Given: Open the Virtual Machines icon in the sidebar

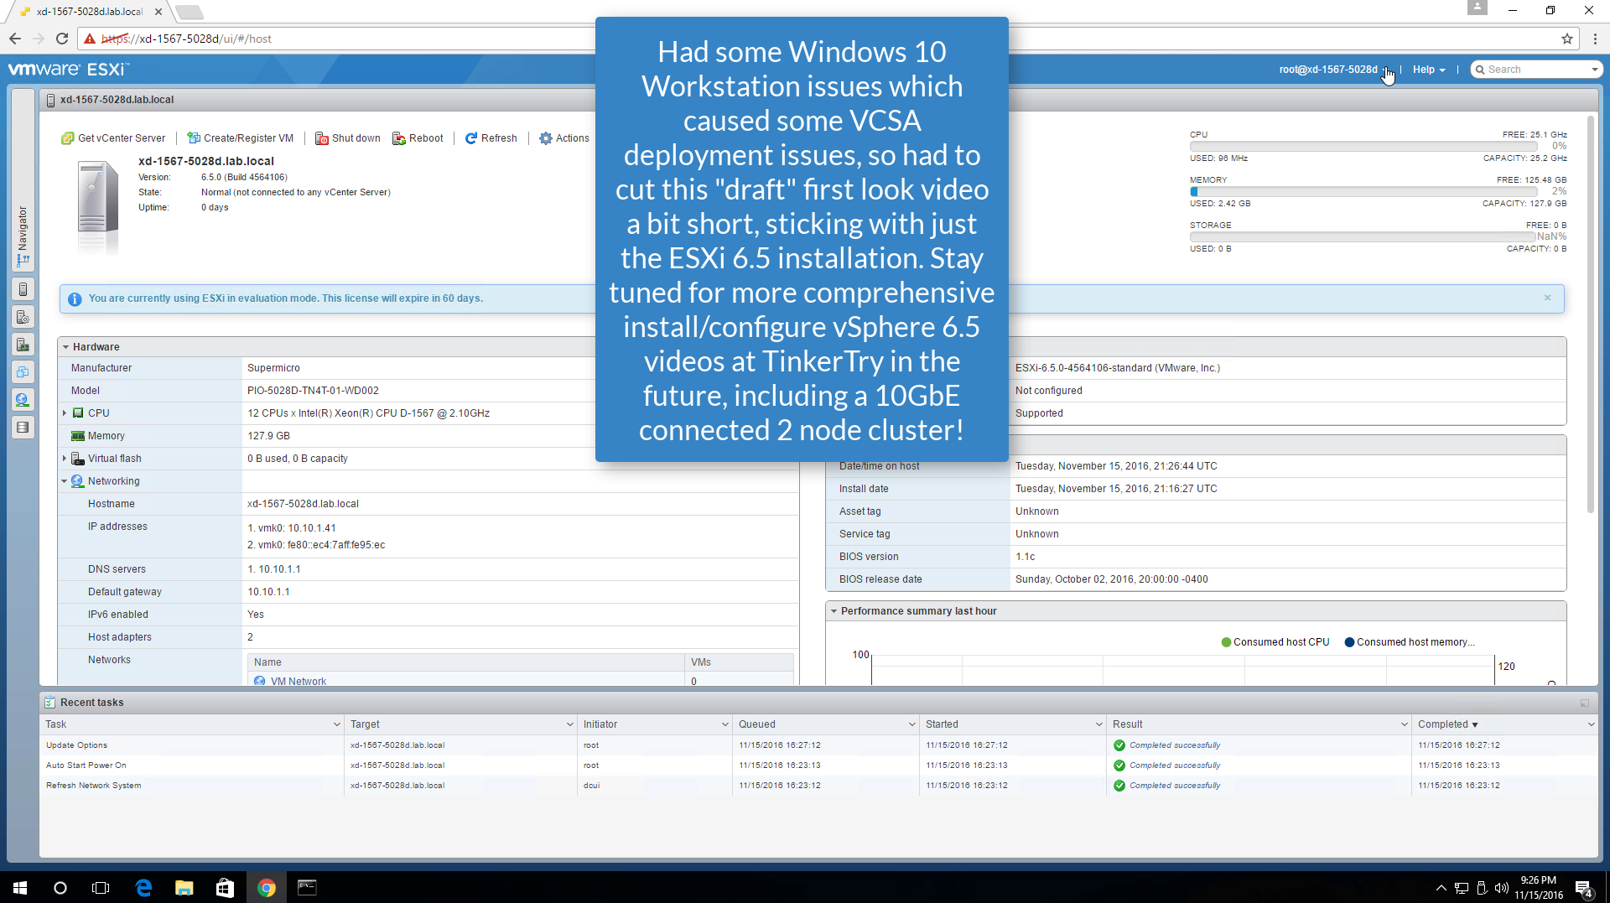Looking at the screenshot, I should (x=23, y=372).
